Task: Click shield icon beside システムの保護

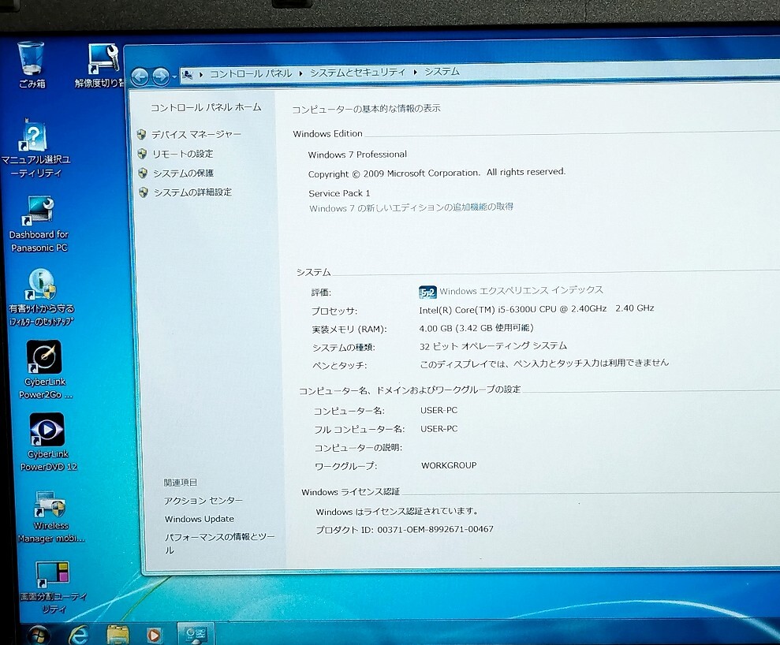Action: point(143,173)
